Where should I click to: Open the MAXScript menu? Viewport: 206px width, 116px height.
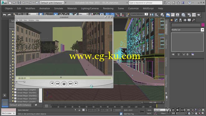coord(148,8)
